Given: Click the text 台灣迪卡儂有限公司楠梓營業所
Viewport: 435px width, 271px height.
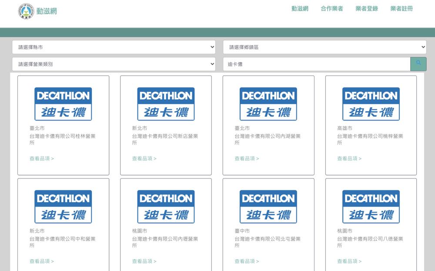Looking at the screenshot, I should 370,139.
